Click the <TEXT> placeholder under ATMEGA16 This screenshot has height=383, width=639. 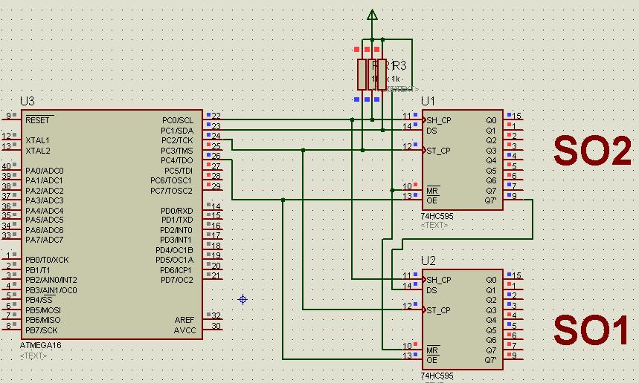(x=33, y=356)
